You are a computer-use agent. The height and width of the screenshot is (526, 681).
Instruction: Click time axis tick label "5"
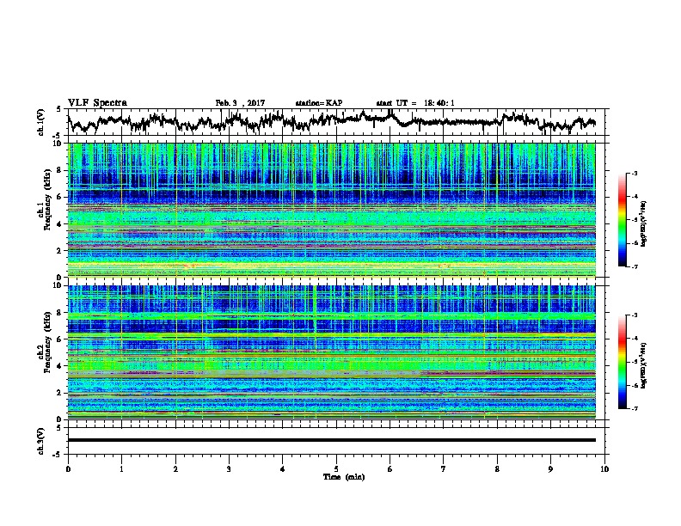336,469
